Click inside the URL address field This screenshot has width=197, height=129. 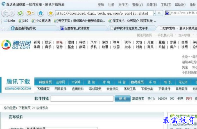click(104, 13)
